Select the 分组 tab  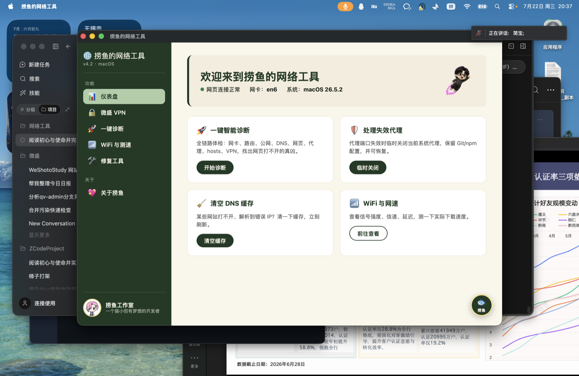pyautogui.click(x=28, y=110)
